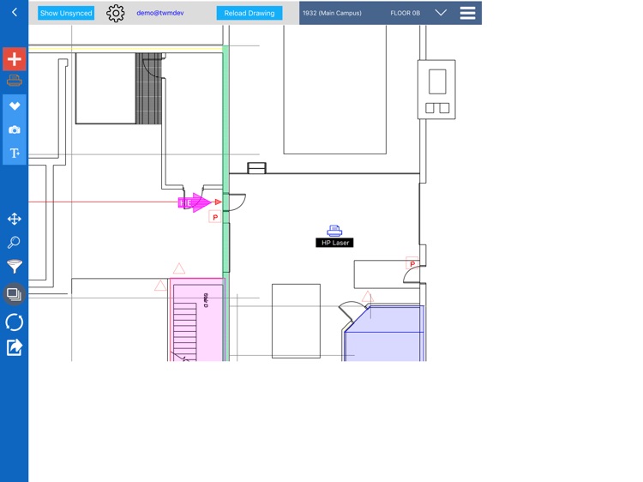Select the printer asset tool in sidebar
Image resolution: width=643 pixels, height=482 pixels.
coord(15,81)
